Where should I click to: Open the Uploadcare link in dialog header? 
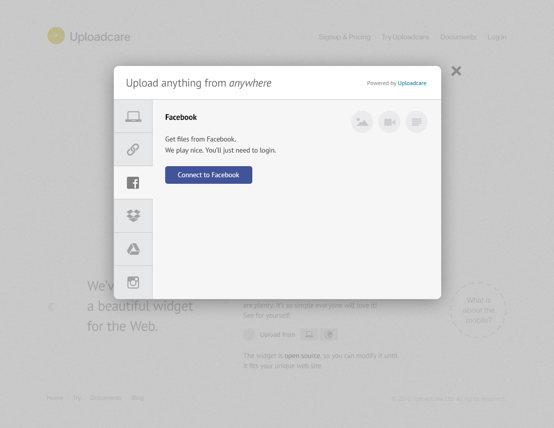pyautogui.click(x=412, y=83)
